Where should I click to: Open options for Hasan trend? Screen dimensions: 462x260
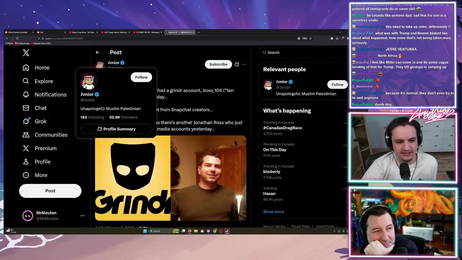coord(345,189)
